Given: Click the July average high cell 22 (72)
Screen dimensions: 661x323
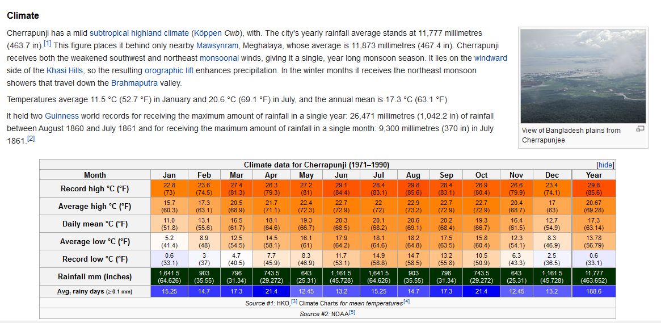Looking at the screenshot, I should 378,206.
